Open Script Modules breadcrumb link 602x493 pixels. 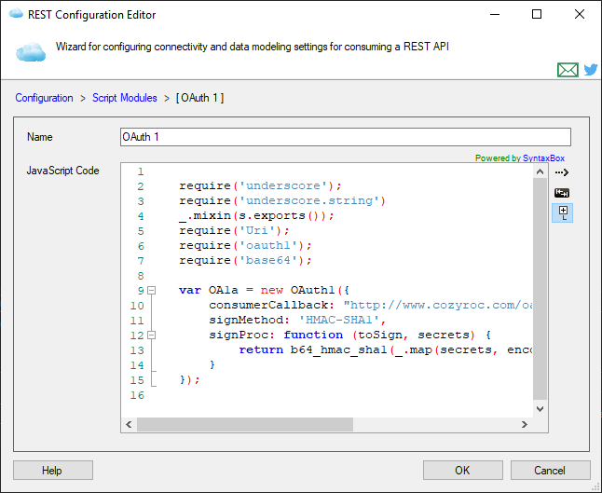pyautogui.click(x=124, y=98)
